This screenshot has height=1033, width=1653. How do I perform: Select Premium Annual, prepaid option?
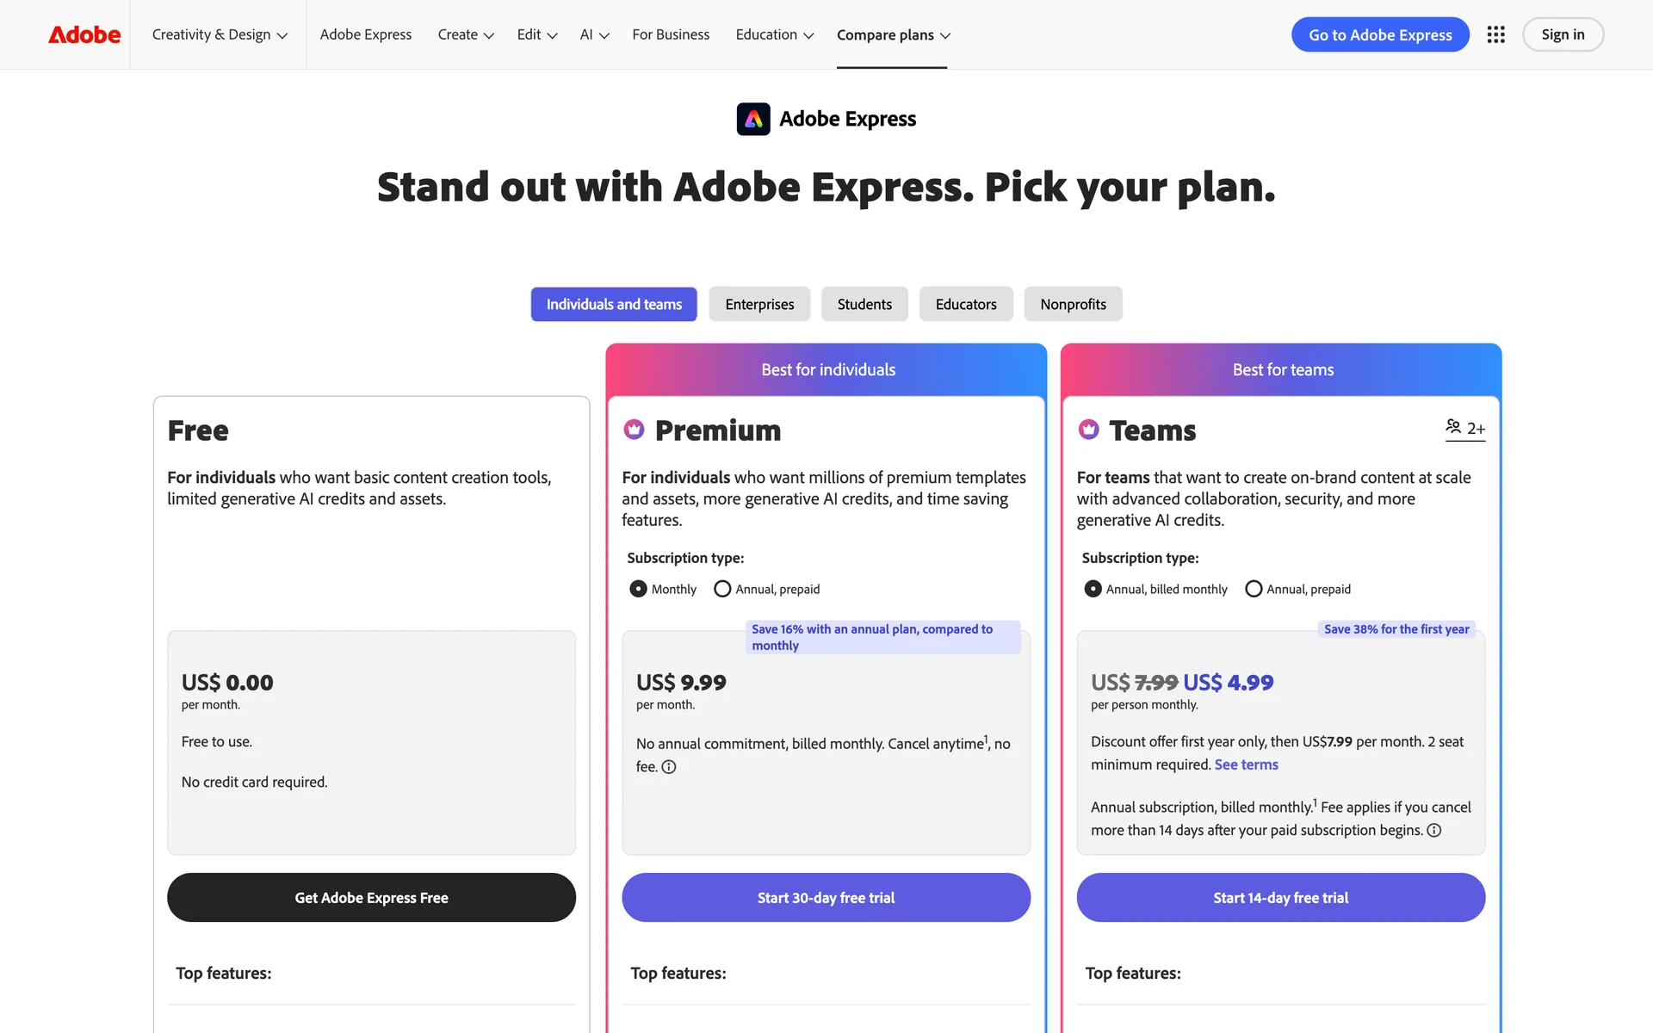click(722, 589)
